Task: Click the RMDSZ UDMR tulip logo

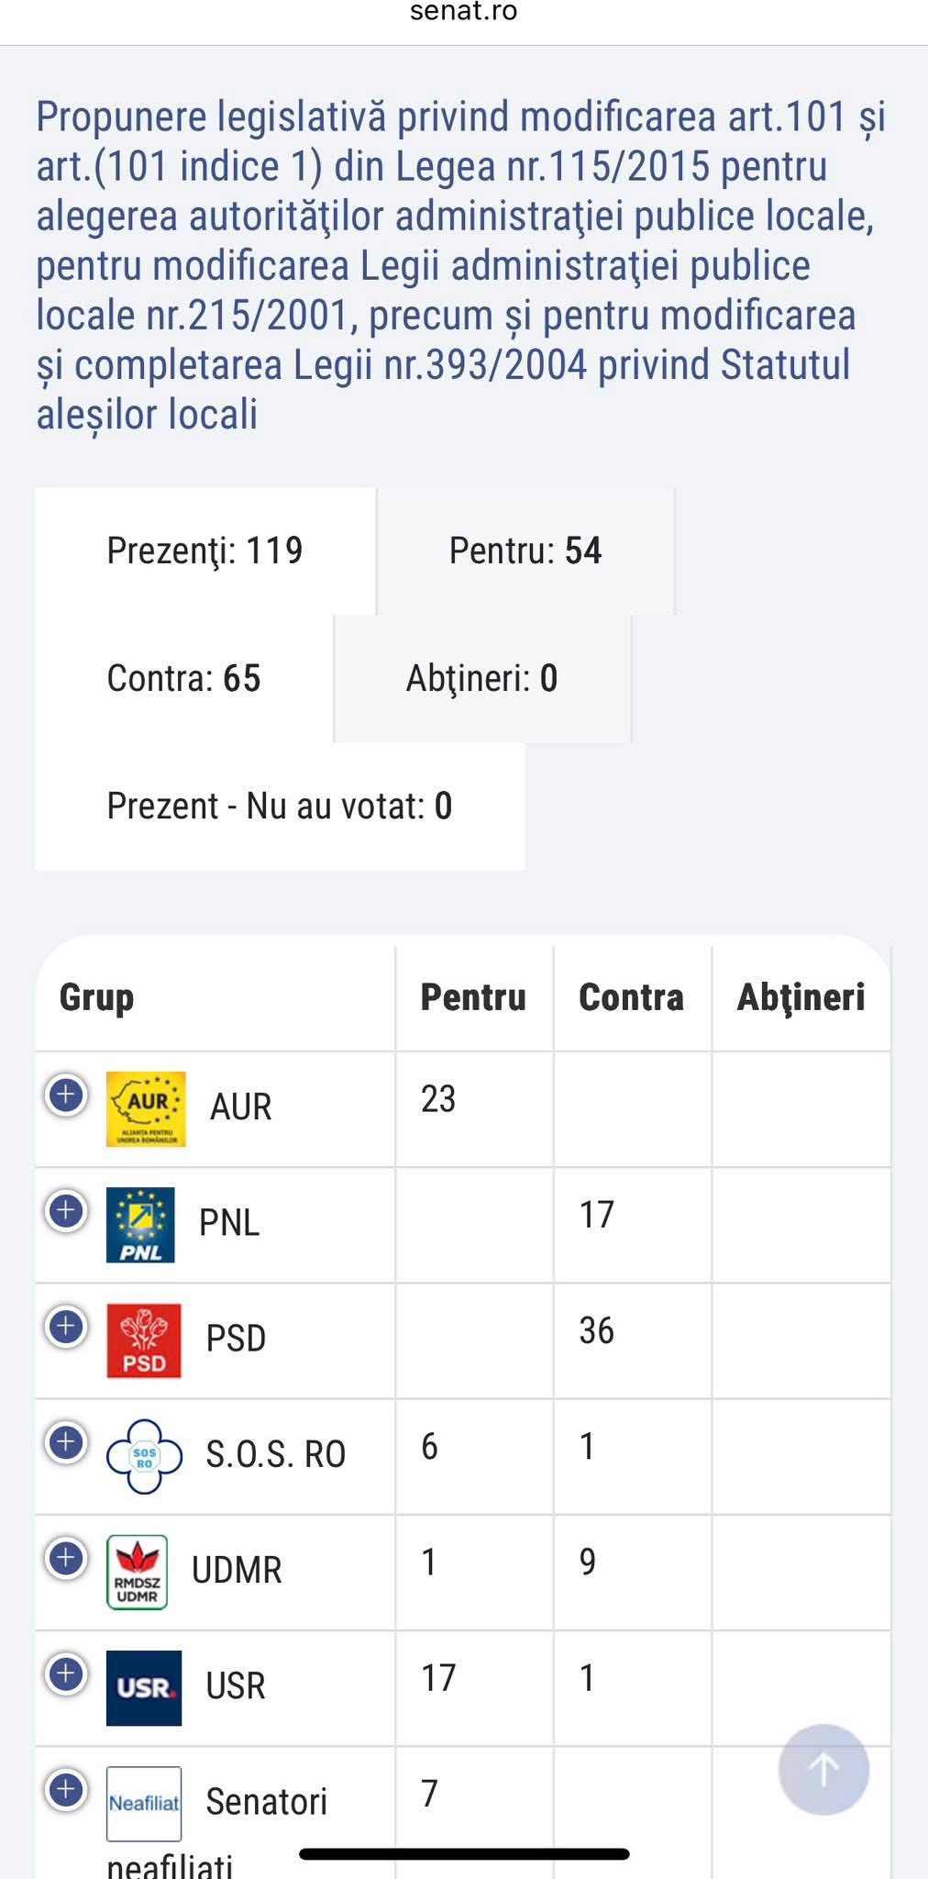Action: coord(138,1572)
